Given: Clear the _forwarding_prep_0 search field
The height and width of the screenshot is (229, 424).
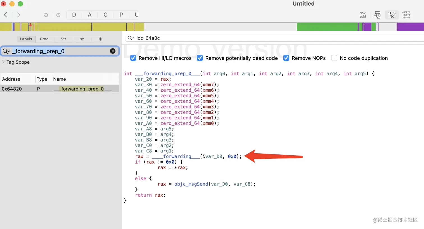Looking at the screenshot, I should pyautogui.click(x=113, y=51).
